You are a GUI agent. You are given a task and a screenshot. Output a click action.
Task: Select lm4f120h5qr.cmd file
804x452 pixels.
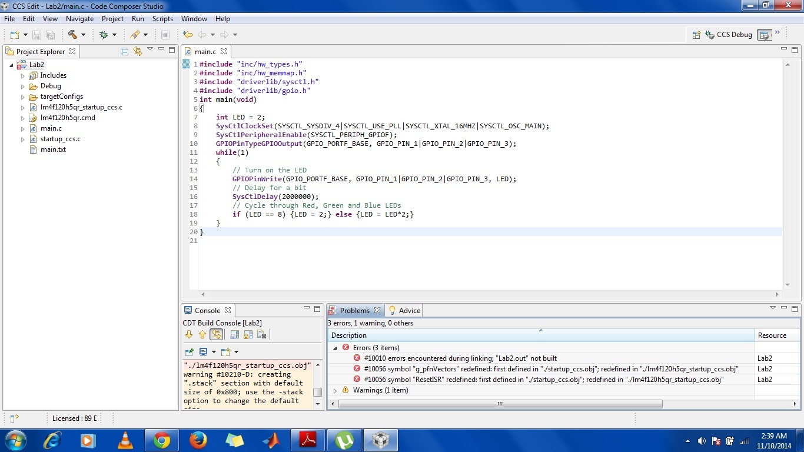[68, 118]
